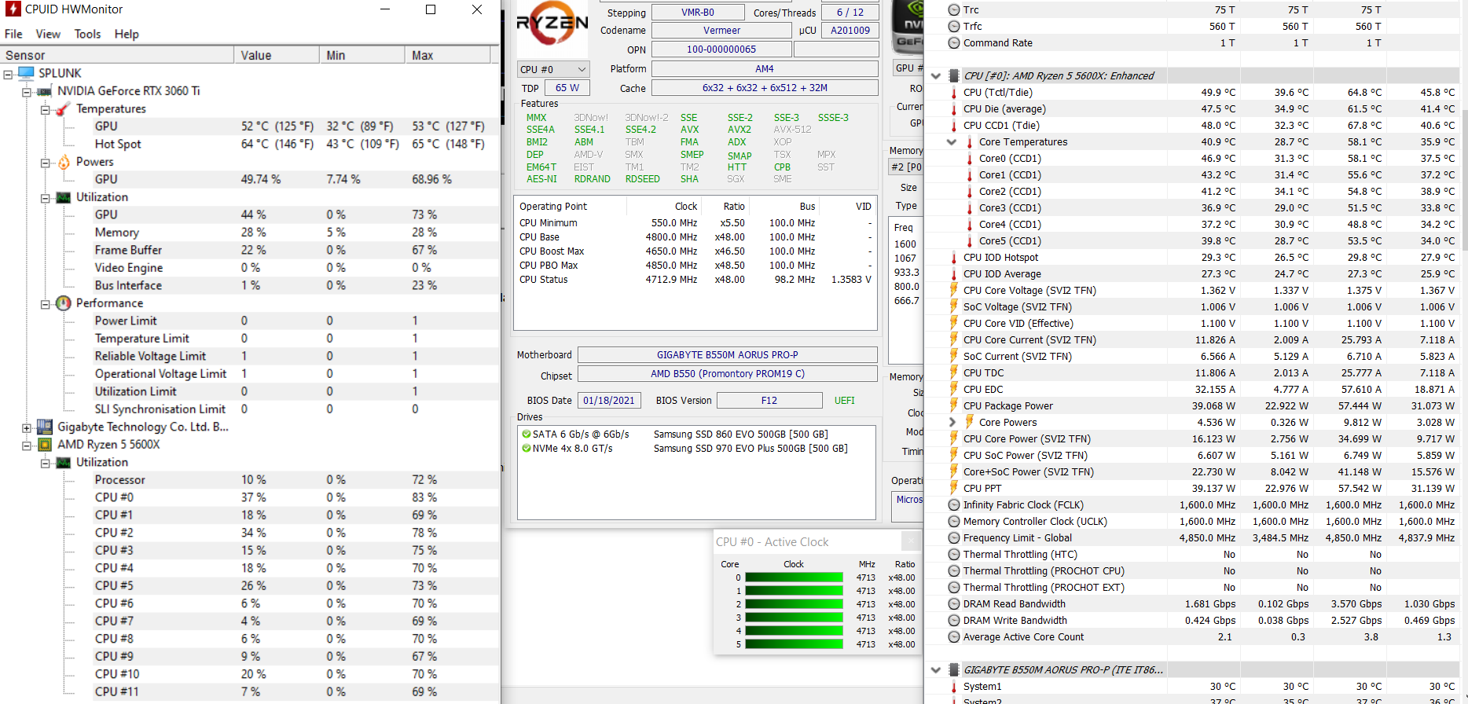Screen dimensions: 1468x704
Task: Click the chip icon beside CPU [#0]: AMD Ryzen 5 5600X: Enhanced
Action: click(x=954, y=76)
